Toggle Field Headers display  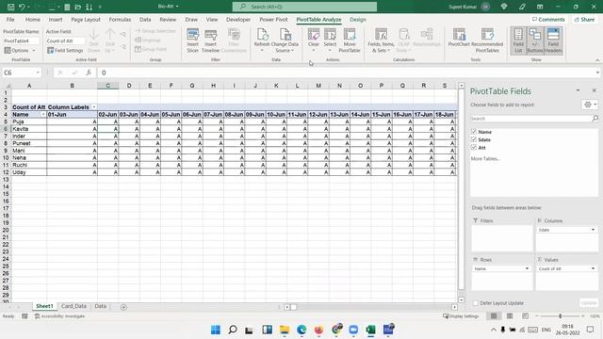(553, 40)
